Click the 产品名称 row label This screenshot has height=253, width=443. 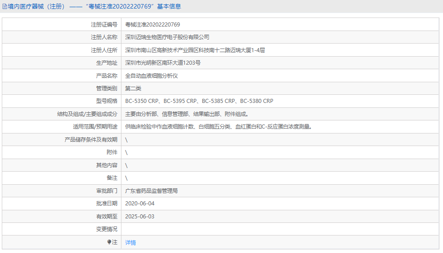point(107,76)
